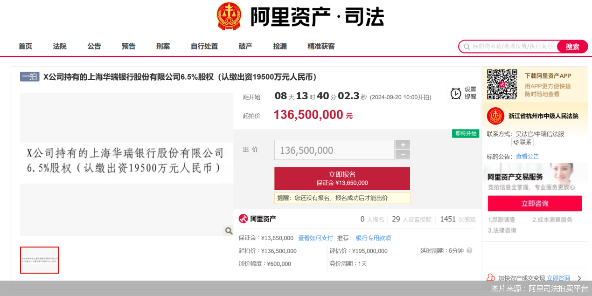Click 竞价周期: 1天 text
The image size is (592, 296).
(348, 264)
